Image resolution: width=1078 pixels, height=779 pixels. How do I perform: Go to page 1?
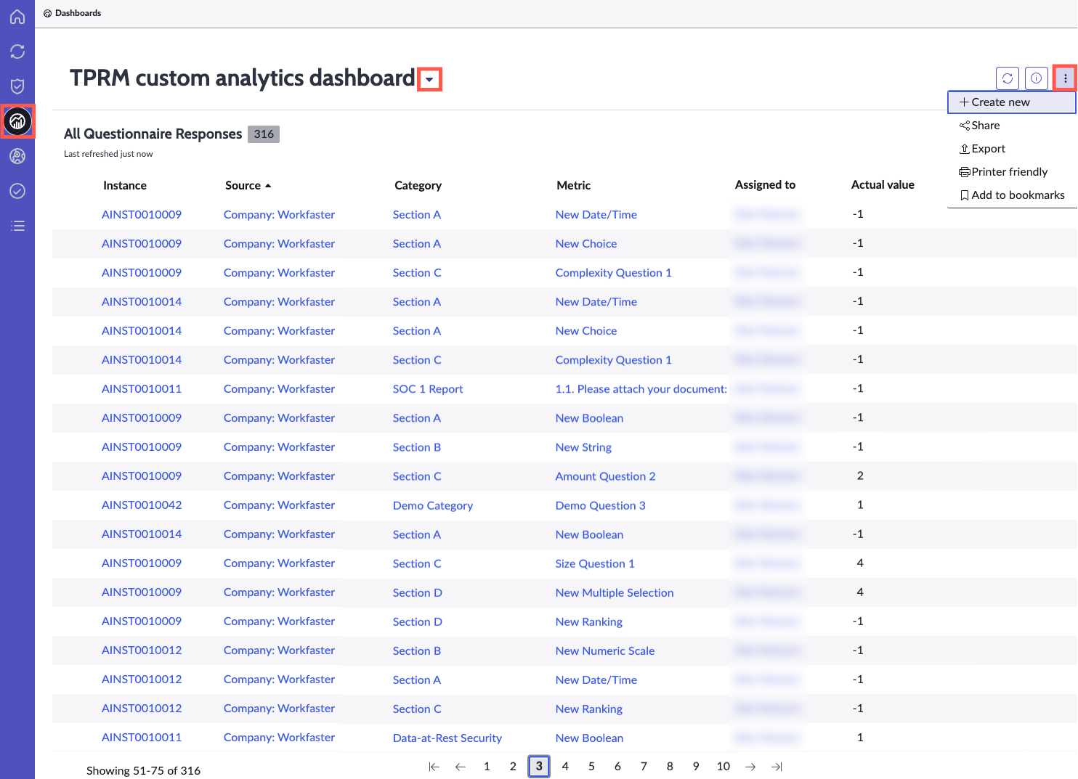tap(487, 767)
